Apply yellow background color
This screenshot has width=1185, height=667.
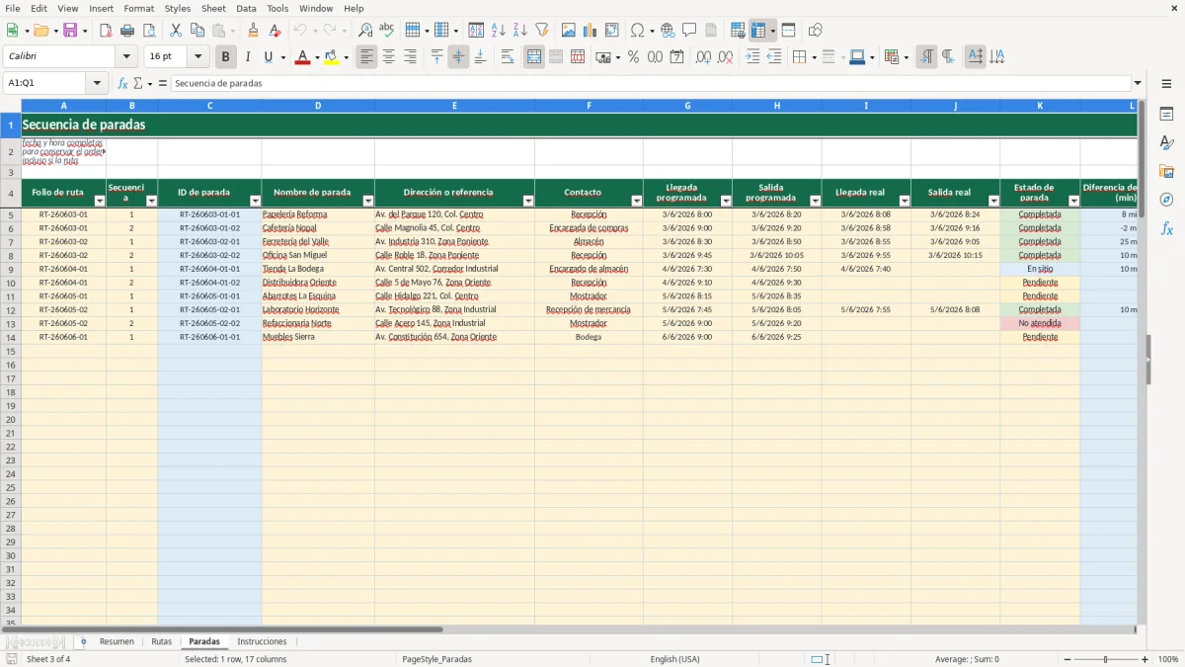pyautogui.click(x=331, y=57)
